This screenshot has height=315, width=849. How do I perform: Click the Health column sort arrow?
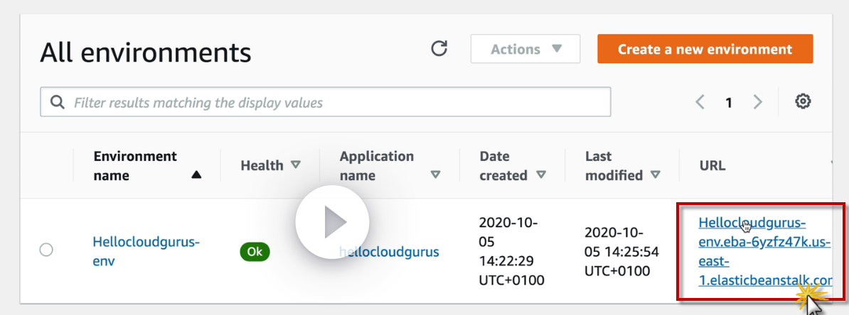pyautogui.click(x=296, y=165)
